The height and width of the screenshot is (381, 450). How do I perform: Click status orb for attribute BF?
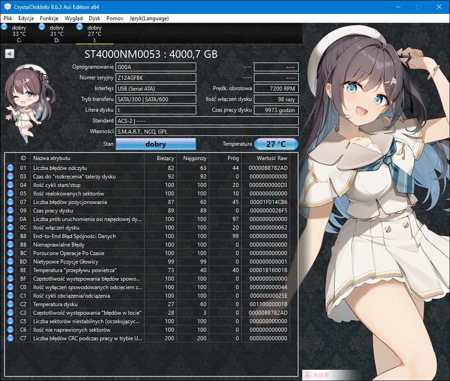point(10,278)
